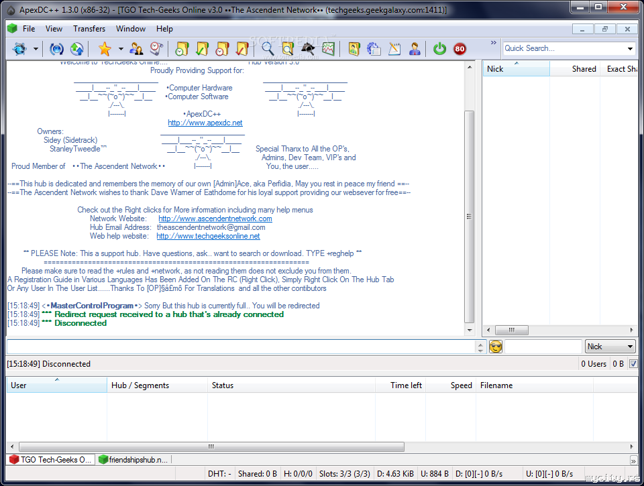The width and height of the screenshot is (644, 486).
Task: Click the Favorite Hubs star icon
Action: (104, 48)
